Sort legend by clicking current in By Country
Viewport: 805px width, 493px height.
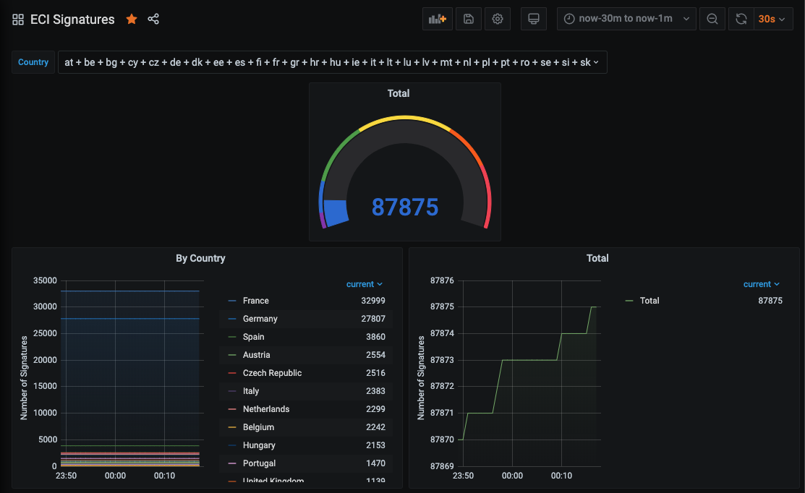pyautogui.click(x=360, y=283)
